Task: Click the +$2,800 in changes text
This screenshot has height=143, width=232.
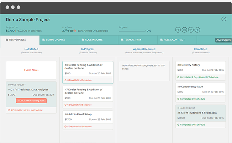Action: tap(29, 31)
